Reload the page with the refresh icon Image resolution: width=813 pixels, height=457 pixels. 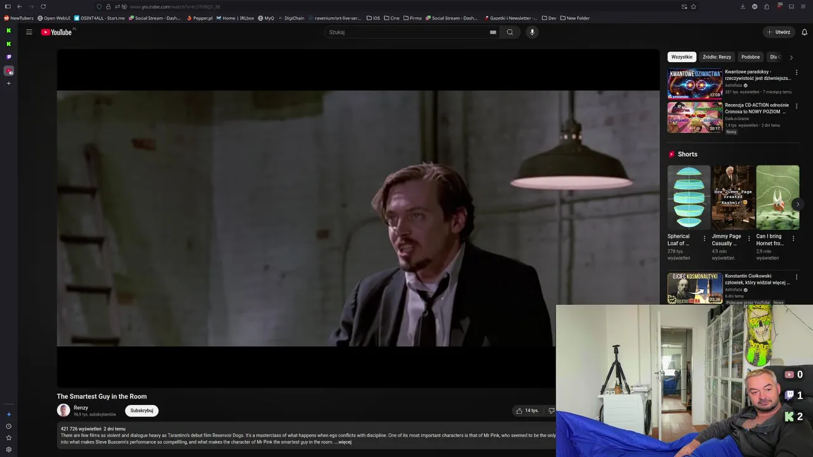coord(43,6)
